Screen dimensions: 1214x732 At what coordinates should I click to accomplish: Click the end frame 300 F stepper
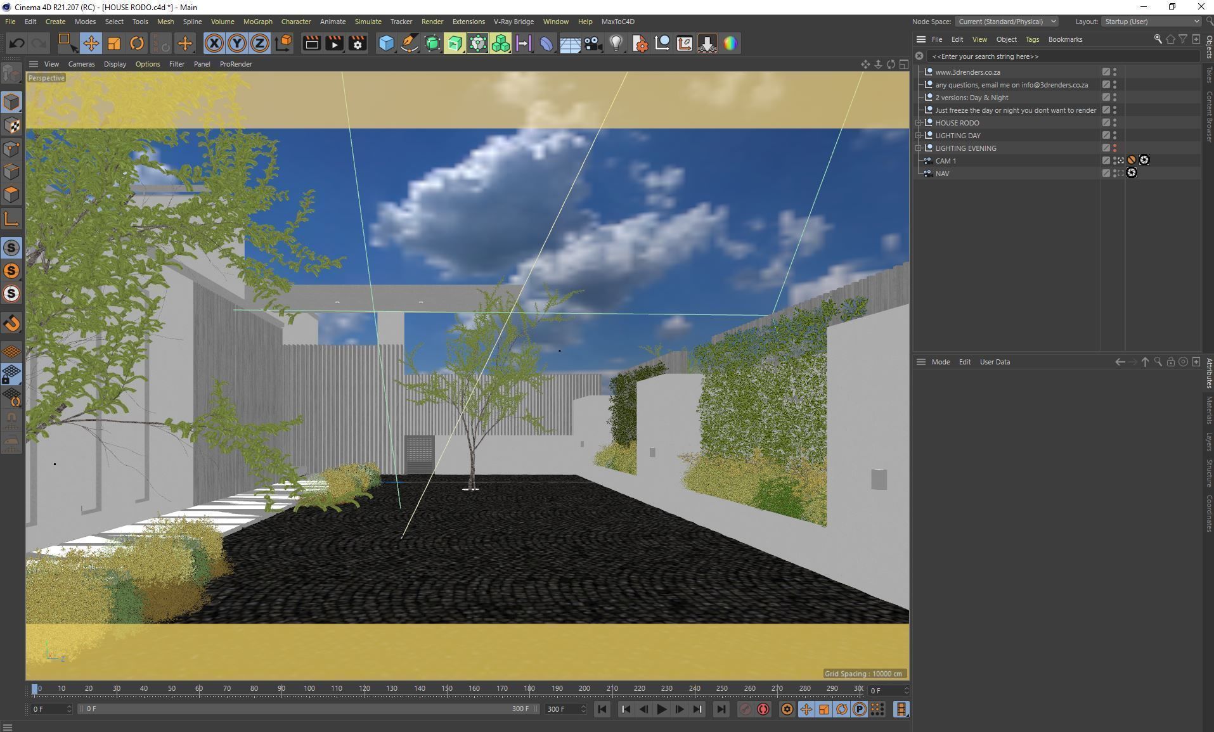pyautogui.click(x=583, y=709)
